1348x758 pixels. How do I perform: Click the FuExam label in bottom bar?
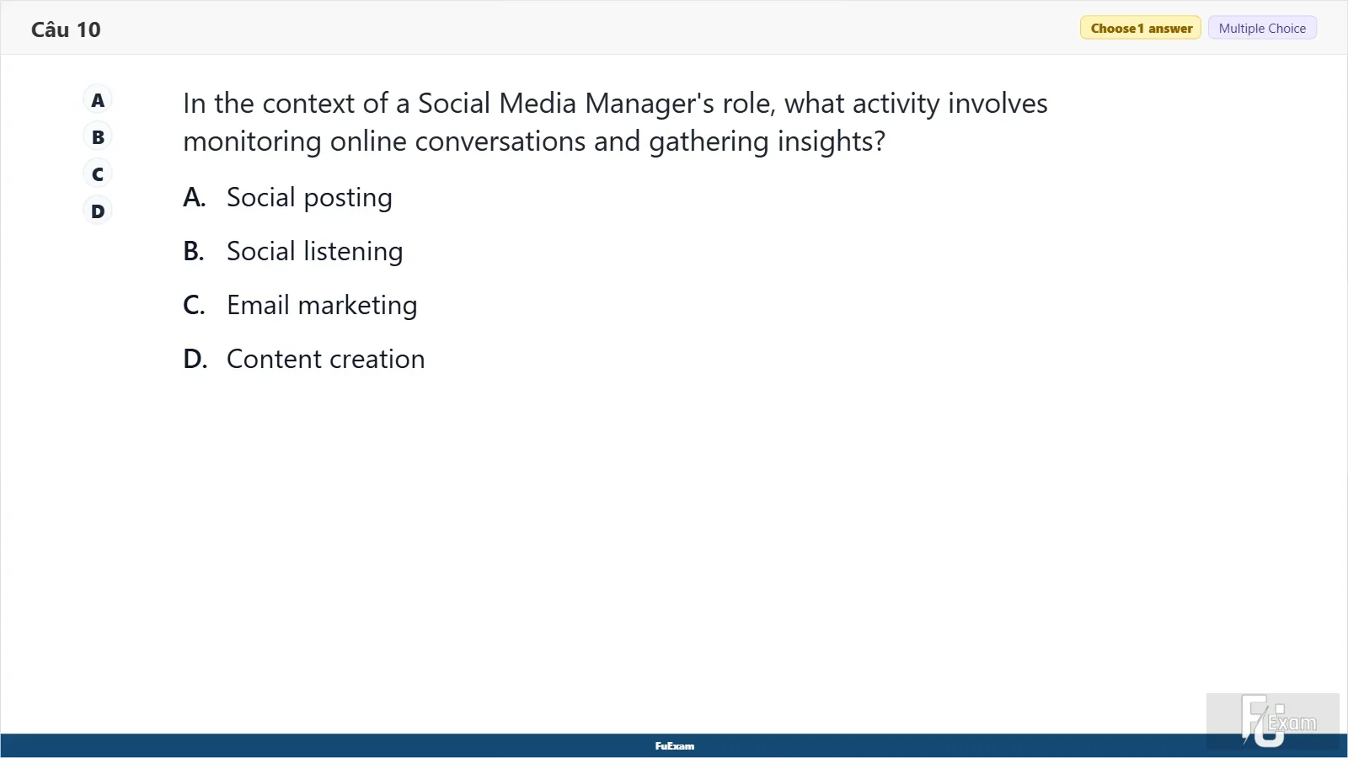coord(675,746)
